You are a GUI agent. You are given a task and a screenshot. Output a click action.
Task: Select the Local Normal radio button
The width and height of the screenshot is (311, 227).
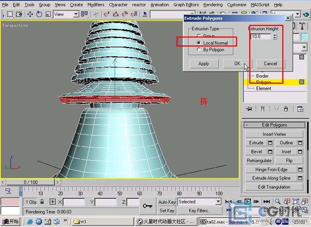click(198, 43)
